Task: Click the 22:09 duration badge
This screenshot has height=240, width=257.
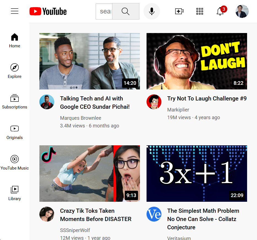Action: coord(237,195)
